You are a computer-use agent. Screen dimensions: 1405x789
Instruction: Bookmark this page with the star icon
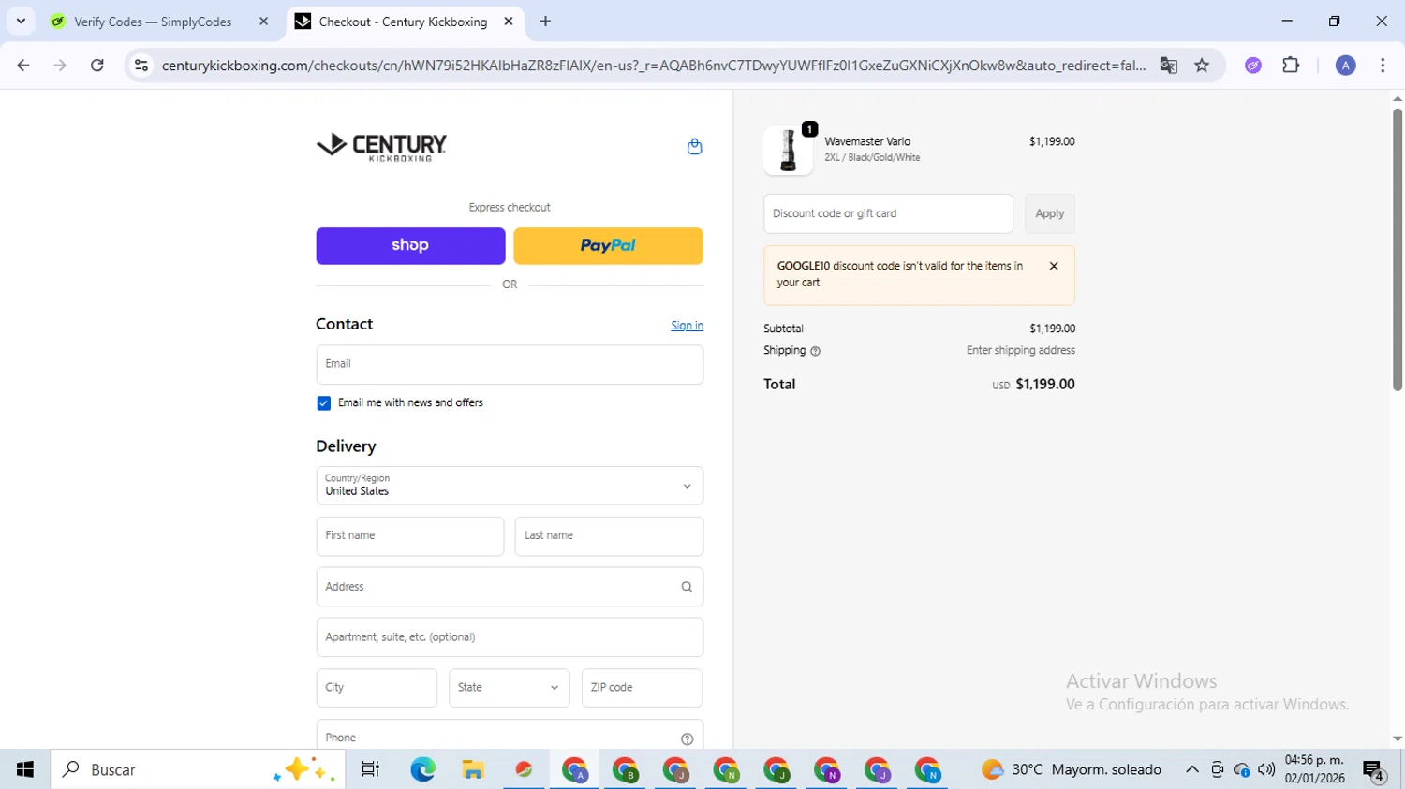pyautogui.click(x=1202, y=66)
